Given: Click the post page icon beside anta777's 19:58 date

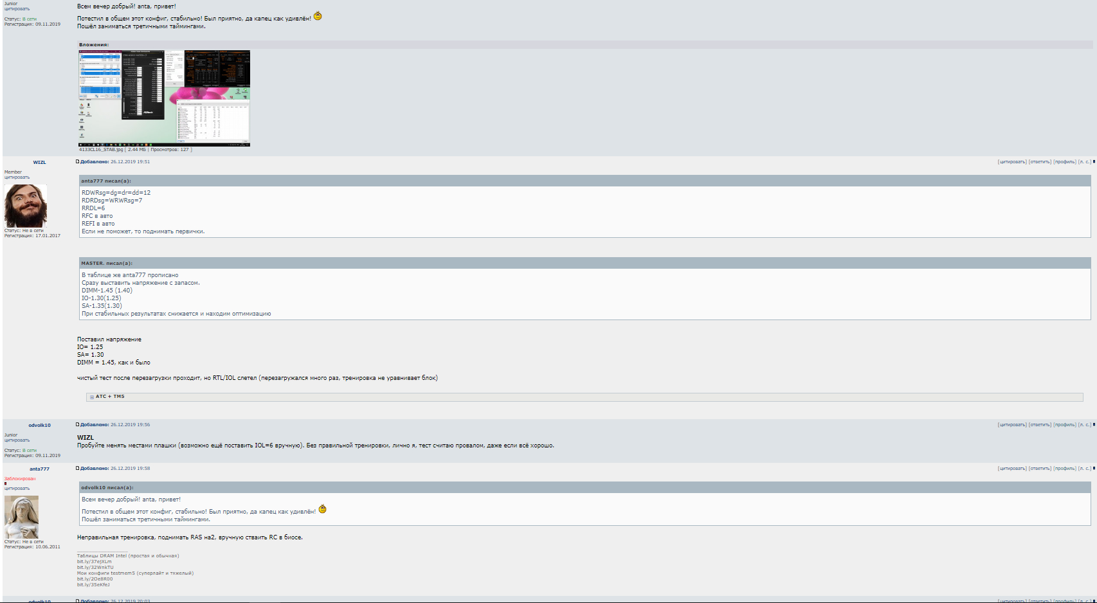Looking at the screenshot, I should point(78,469).
